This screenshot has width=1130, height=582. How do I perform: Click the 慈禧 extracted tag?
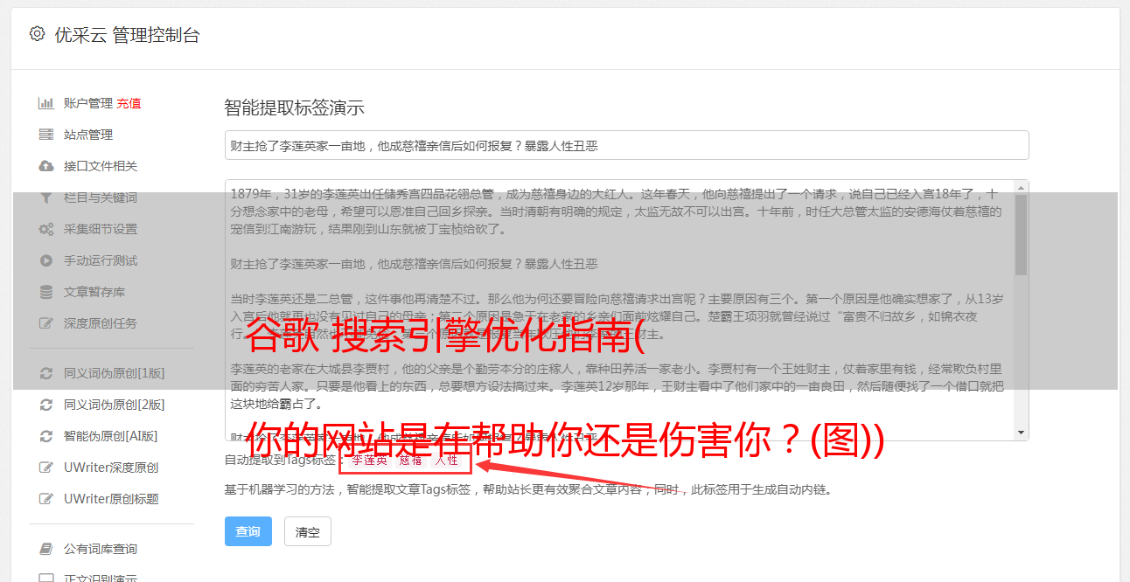tap(411, 461)
